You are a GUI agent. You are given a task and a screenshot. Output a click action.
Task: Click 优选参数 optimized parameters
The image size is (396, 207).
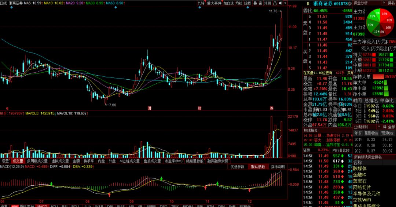point(237,167)
